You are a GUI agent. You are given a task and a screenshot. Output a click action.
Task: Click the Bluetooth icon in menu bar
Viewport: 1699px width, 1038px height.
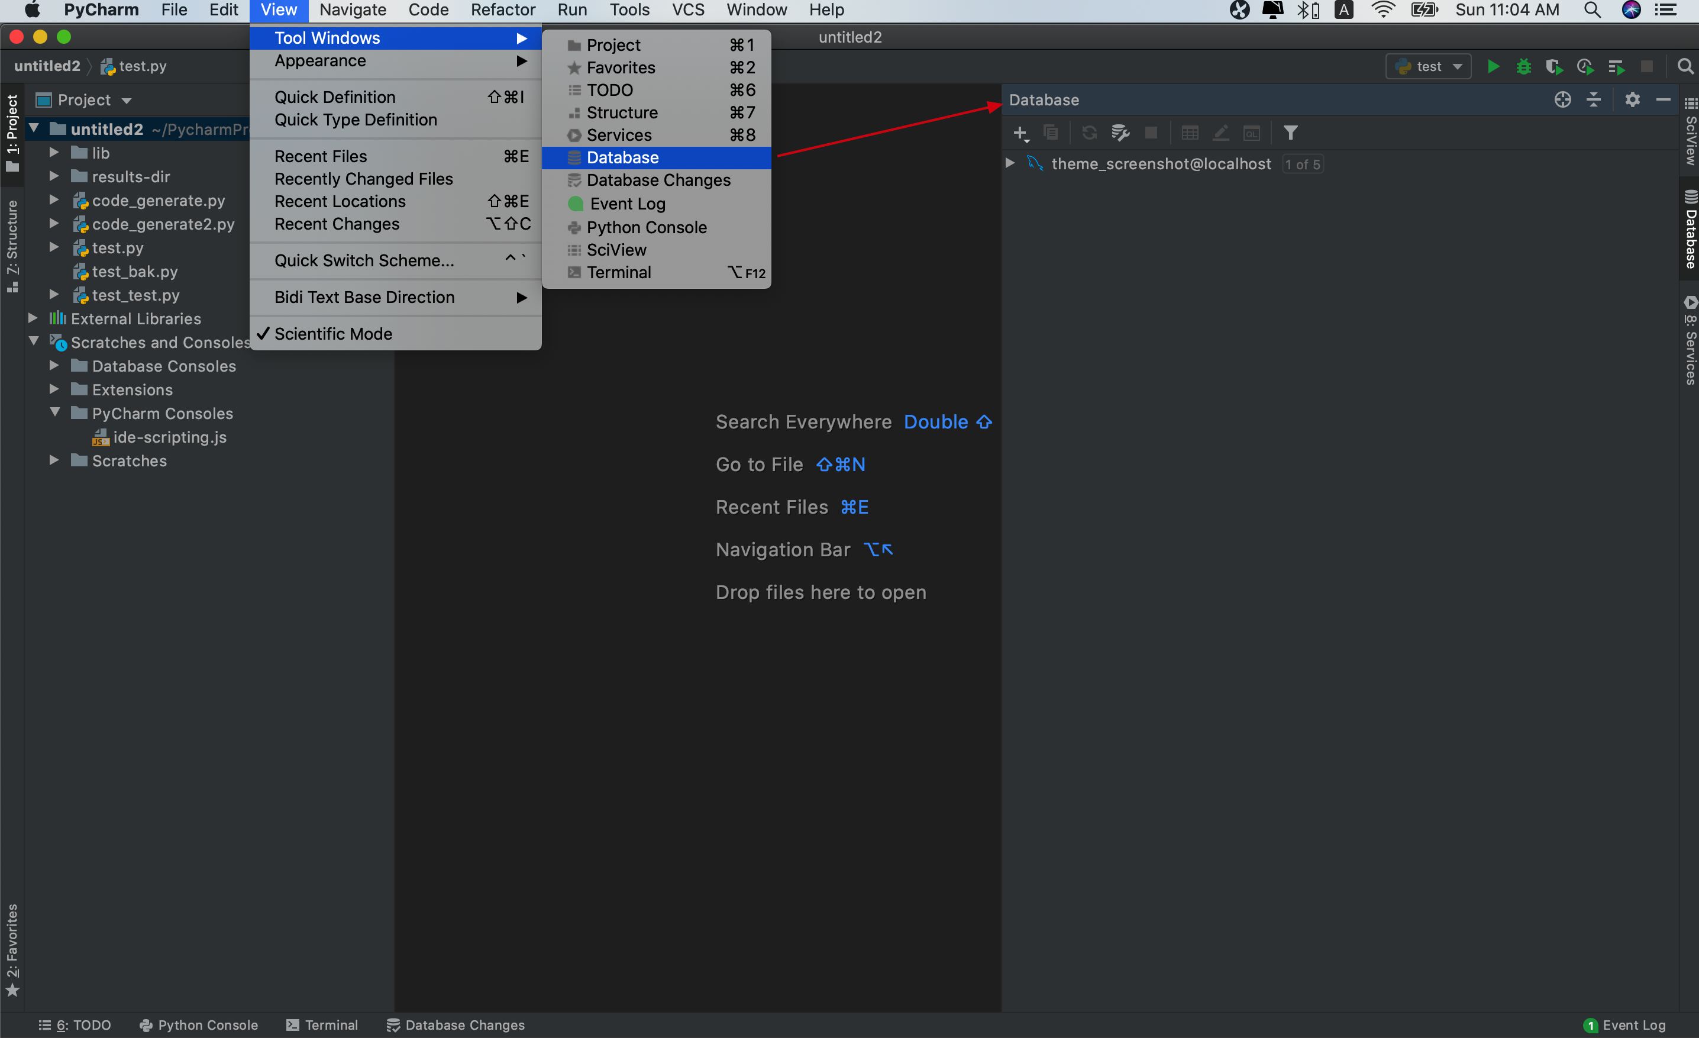(x=1307, y=9)
